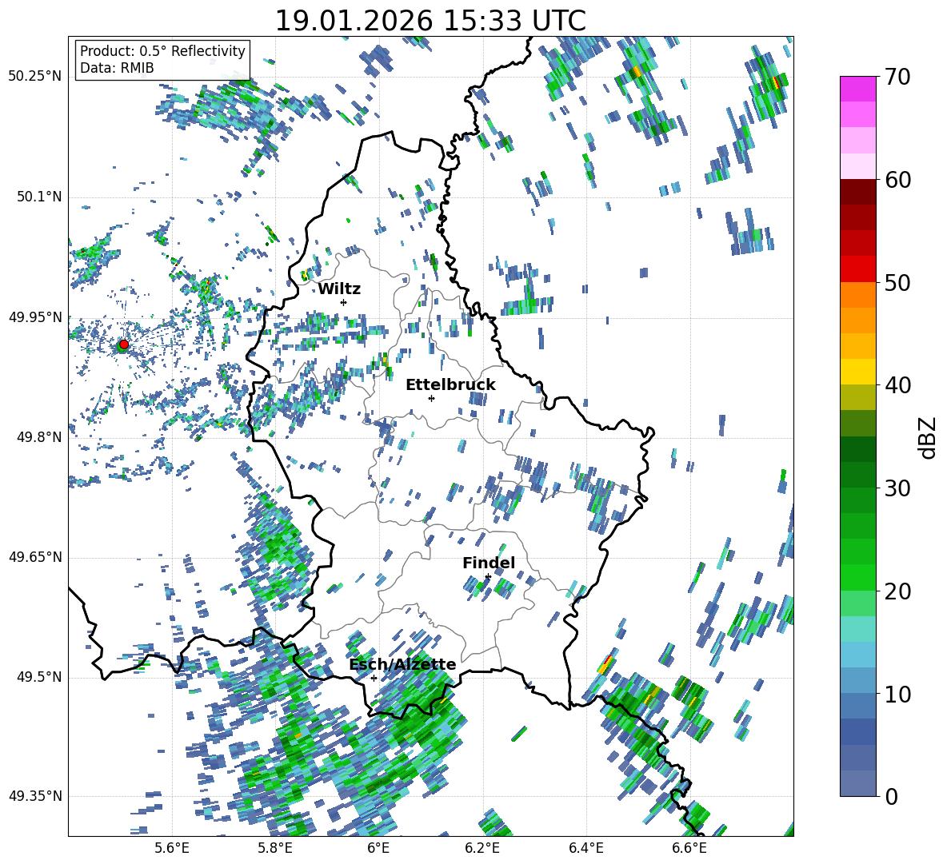Click the 49.35°N latitude label
The image size is (947, 864).
35,796
